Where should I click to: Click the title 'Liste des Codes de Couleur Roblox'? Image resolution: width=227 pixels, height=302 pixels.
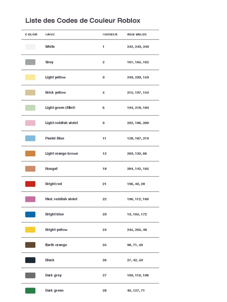click(x=83, y=21)
